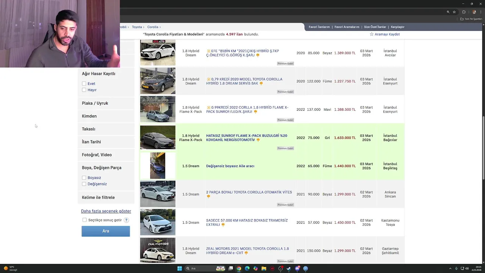This screenshot has width=485, height=273.
Task: Open the white Corolla thumbnail for Kastamonu Tosya listing
Action: (x=158, y=222)
